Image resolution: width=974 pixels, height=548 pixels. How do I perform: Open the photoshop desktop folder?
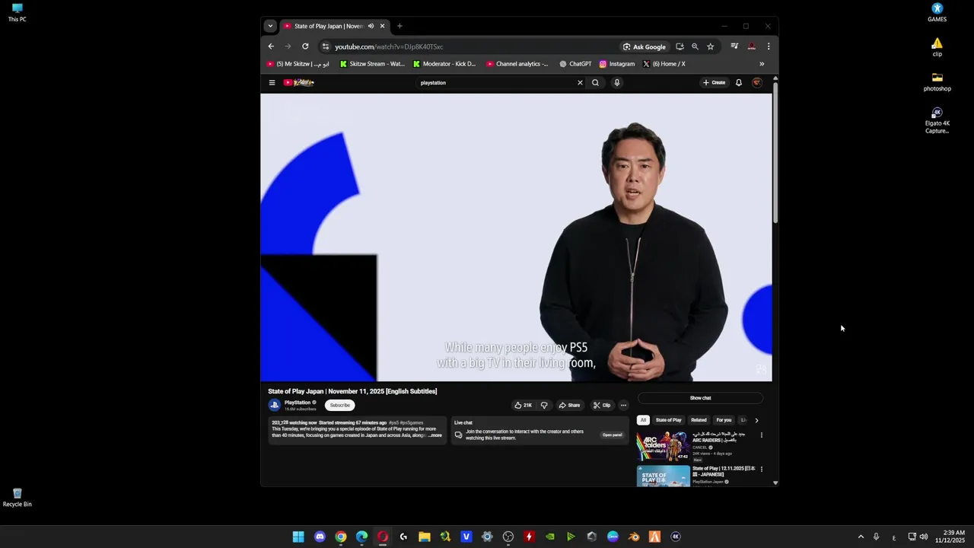click(937, 82)
